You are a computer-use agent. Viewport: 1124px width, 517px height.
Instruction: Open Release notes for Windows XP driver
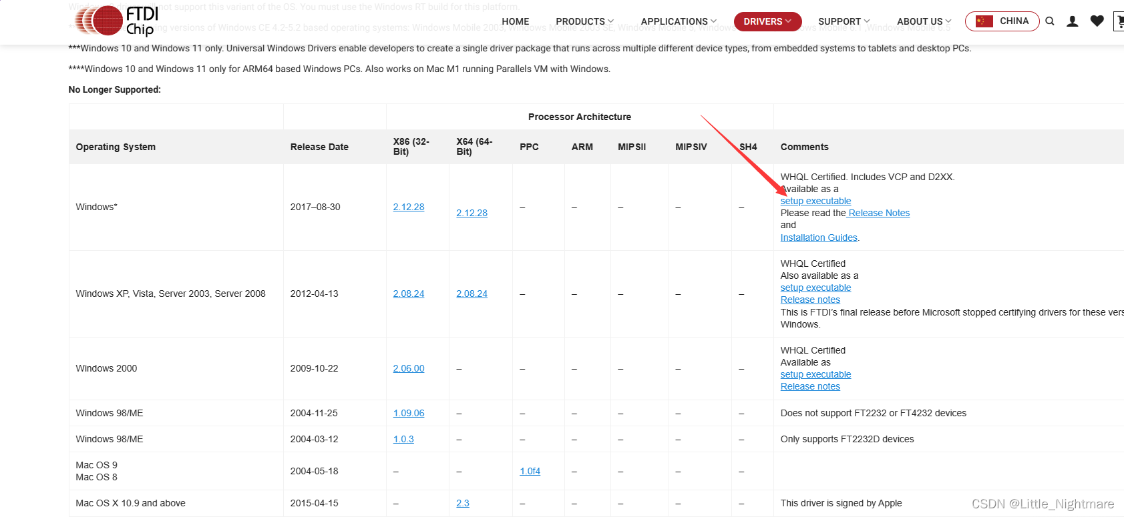click(x=810, y=300)
